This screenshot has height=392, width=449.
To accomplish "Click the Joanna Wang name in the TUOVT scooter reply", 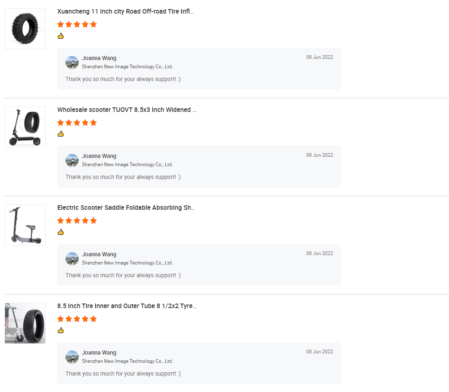I will click(x=99, y=156).
